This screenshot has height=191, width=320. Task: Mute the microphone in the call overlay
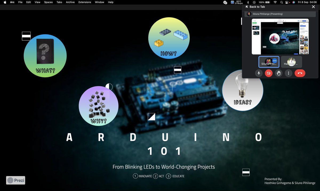(x=259, y=73)
